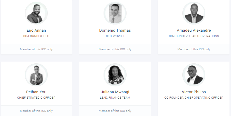Screen dimensions: 231x116
Task: Click 'Member of this ICO only' under Juliana Mwangi
Action: coord(115,111)
